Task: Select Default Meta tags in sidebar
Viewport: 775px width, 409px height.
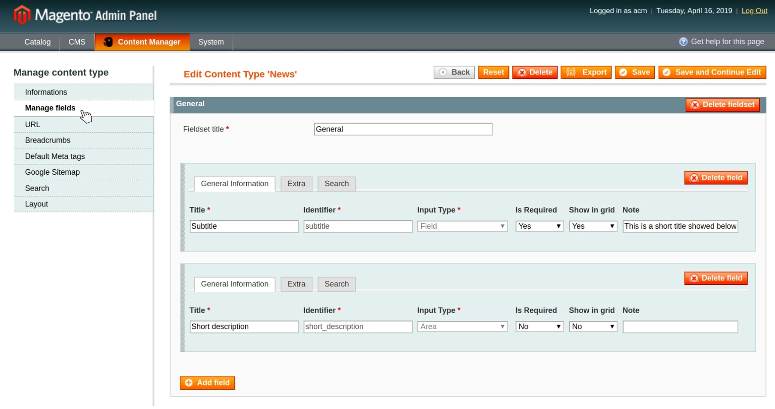Action: tap(55, 156)
